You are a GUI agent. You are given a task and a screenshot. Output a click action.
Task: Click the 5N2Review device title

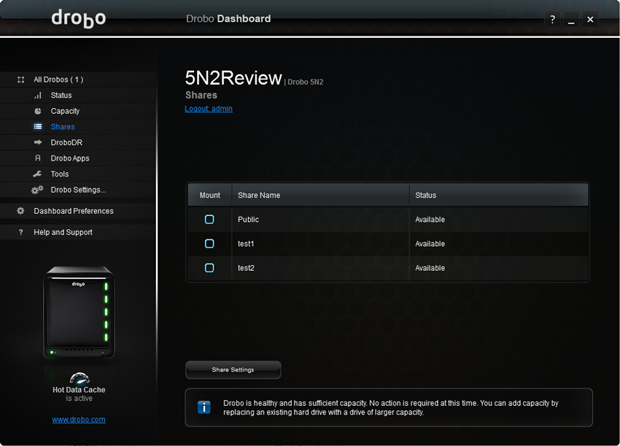(x=233, y=78)
